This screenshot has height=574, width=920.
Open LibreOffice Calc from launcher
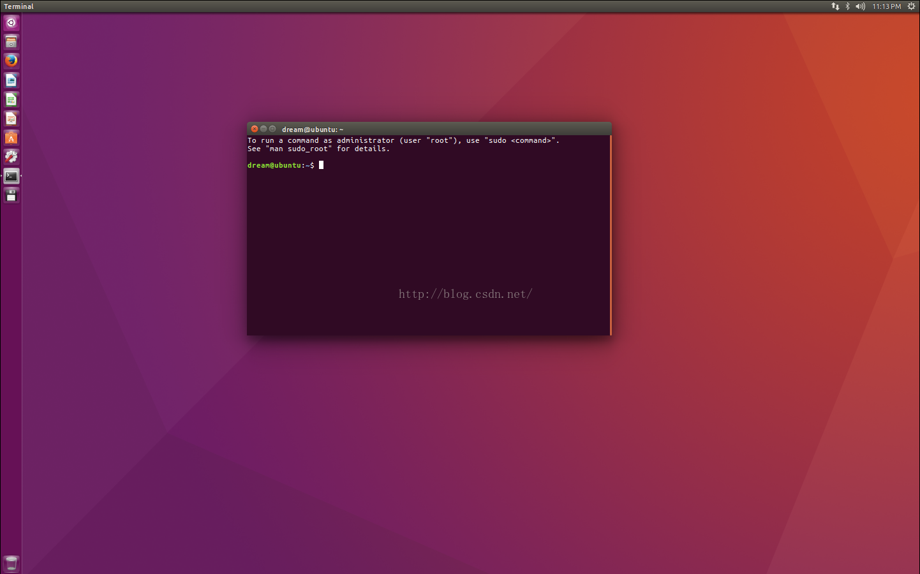(x=11, y=99)
